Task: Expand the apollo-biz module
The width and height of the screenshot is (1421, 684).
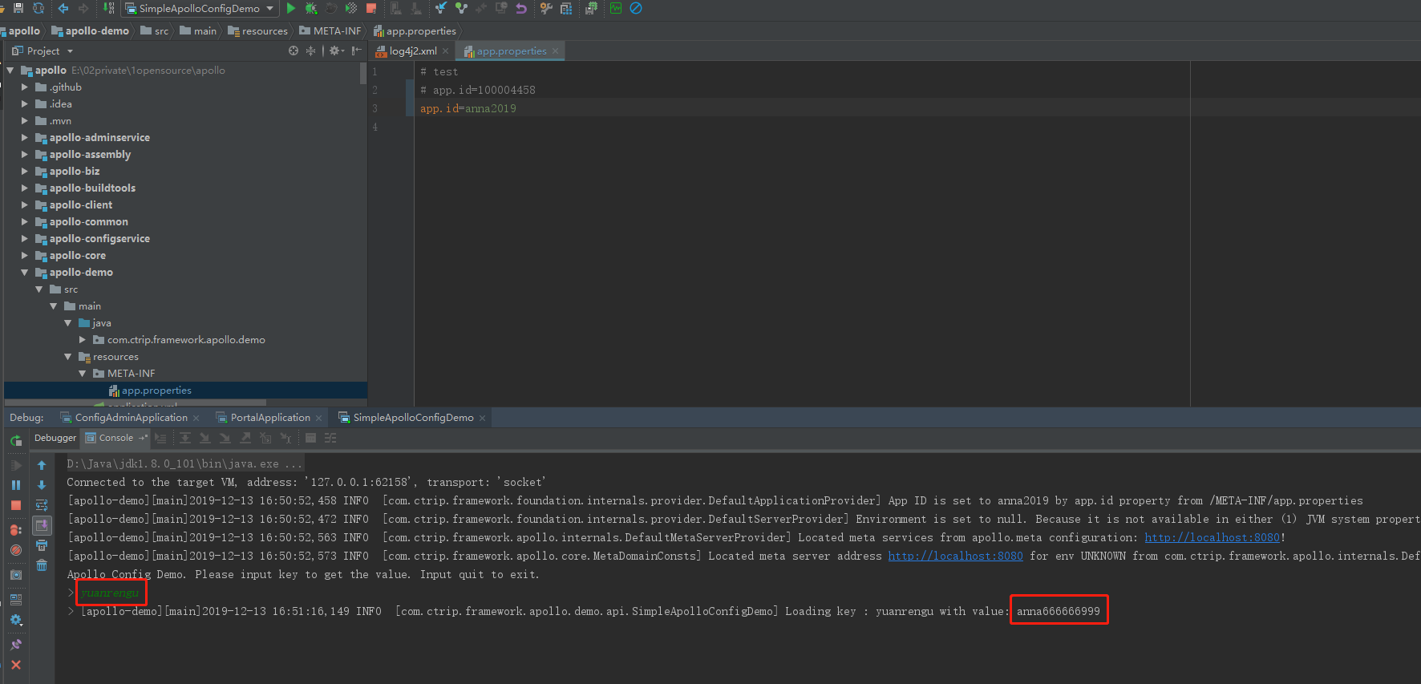Action: (24, 172)
